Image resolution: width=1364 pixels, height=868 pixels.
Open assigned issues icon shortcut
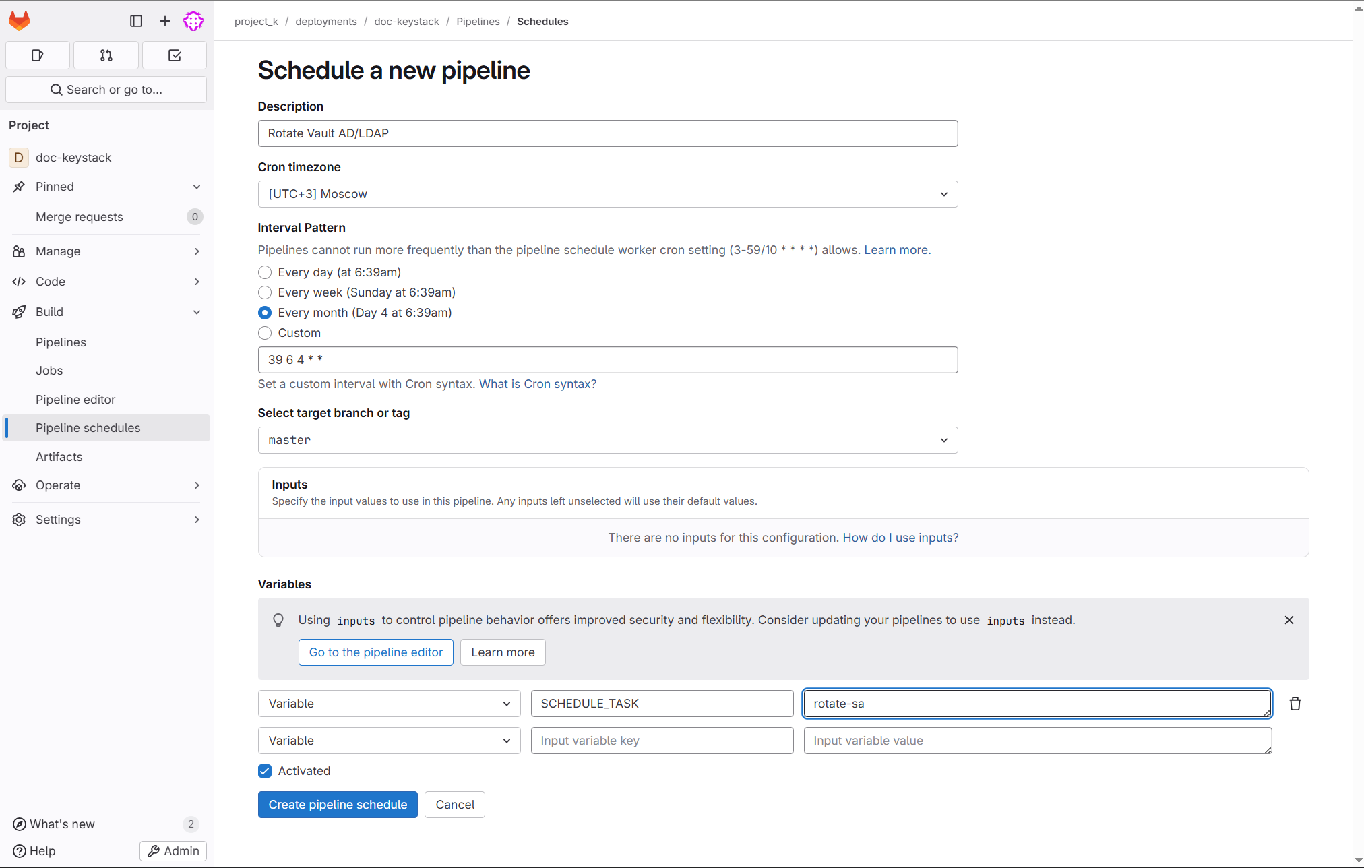[x=38, y=55]
